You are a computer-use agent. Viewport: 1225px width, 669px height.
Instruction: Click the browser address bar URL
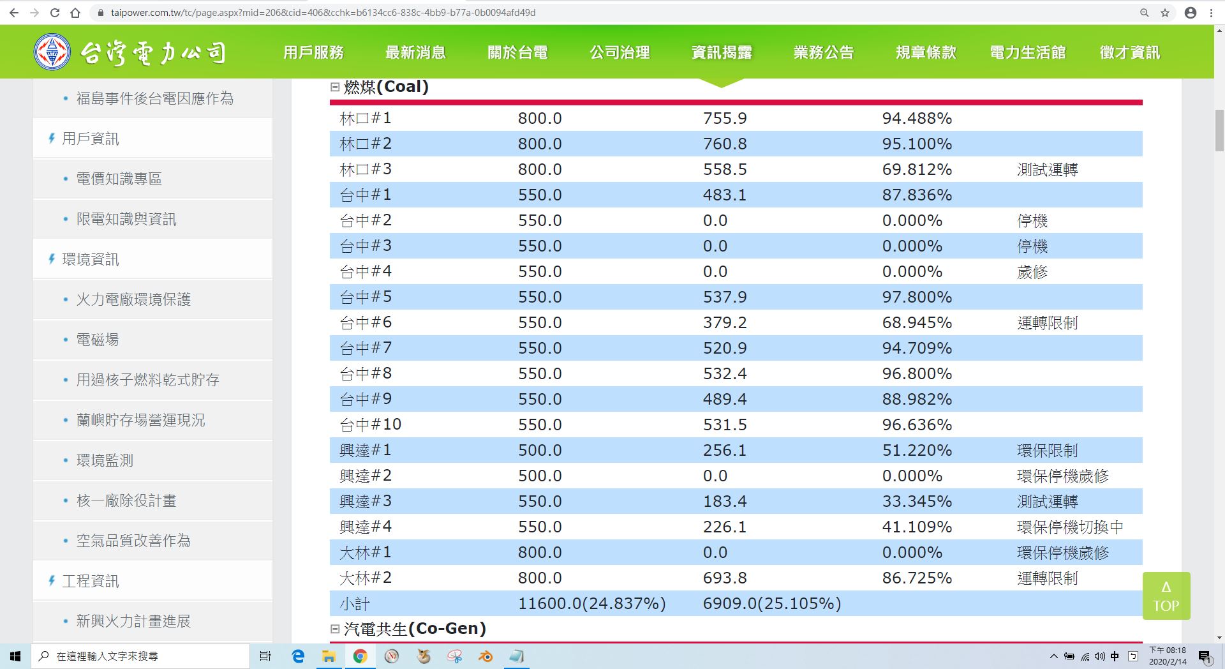[x=323, y=13]
